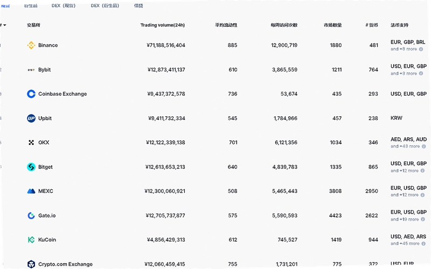Expand KuCoin 'and +45 more' currencies

pos(405,244)
